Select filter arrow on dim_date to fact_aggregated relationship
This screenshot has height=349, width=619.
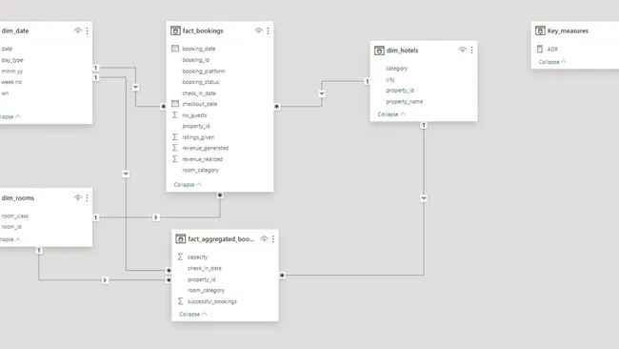126,174
